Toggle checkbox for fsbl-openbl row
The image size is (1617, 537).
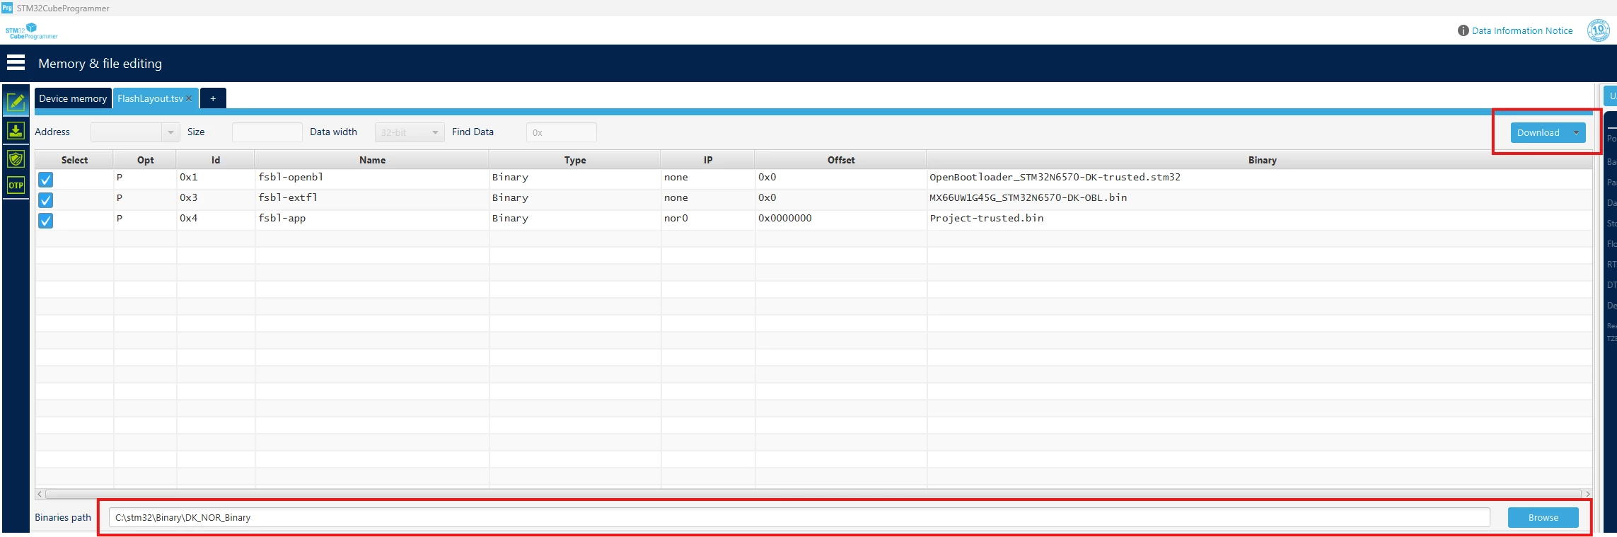(x=45, y=180)
